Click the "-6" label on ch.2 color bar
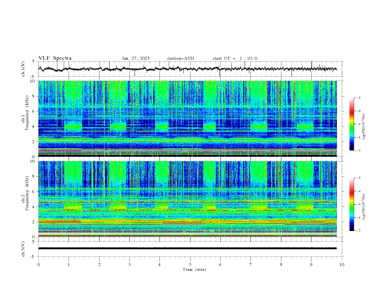 coord(359,217)
